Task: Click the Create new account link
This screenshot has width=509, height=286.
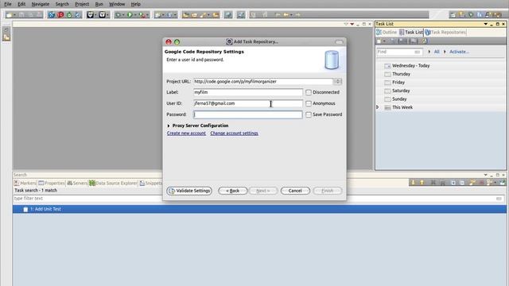Action: [x=186, y=133]
